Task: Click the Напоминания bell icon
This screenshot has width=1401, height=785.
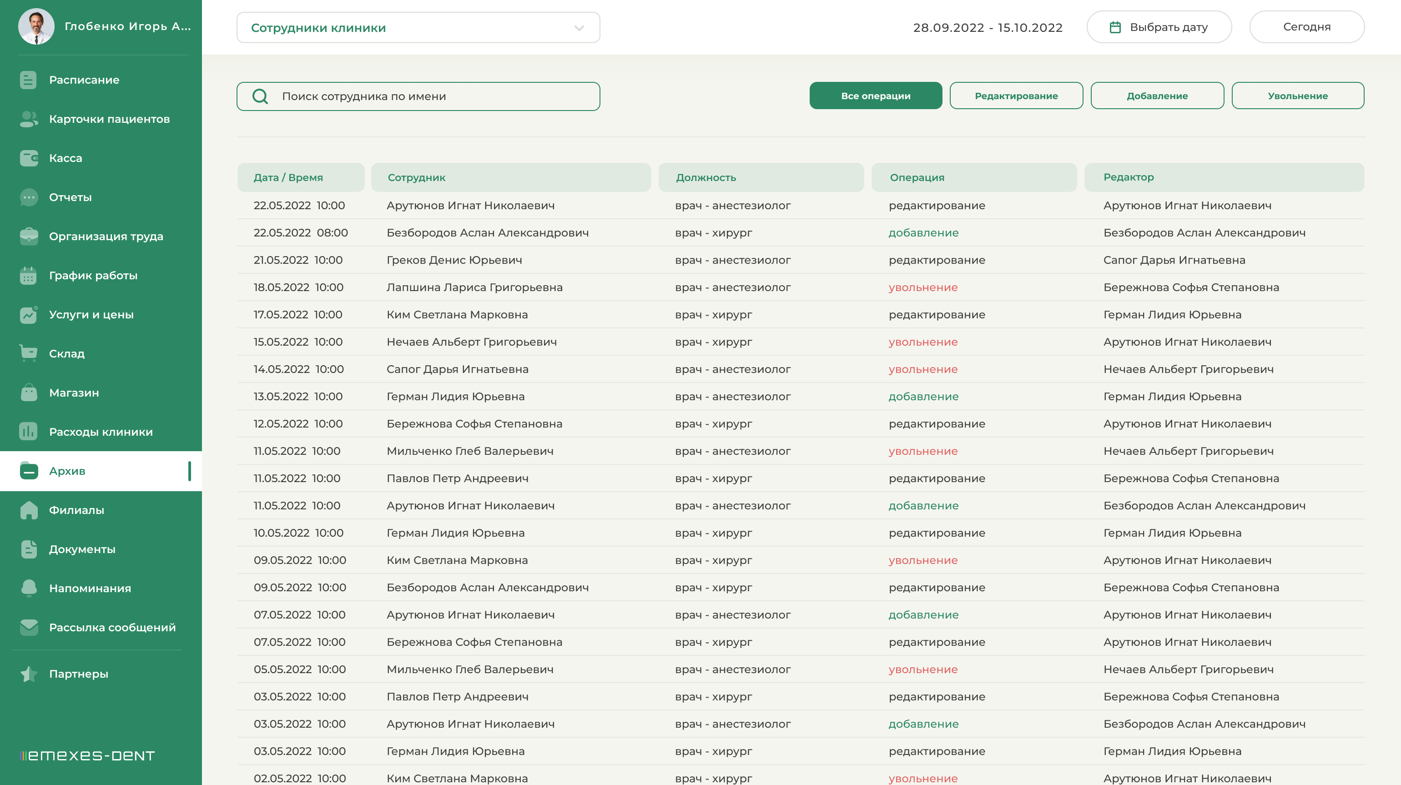Action: point(29,588)
